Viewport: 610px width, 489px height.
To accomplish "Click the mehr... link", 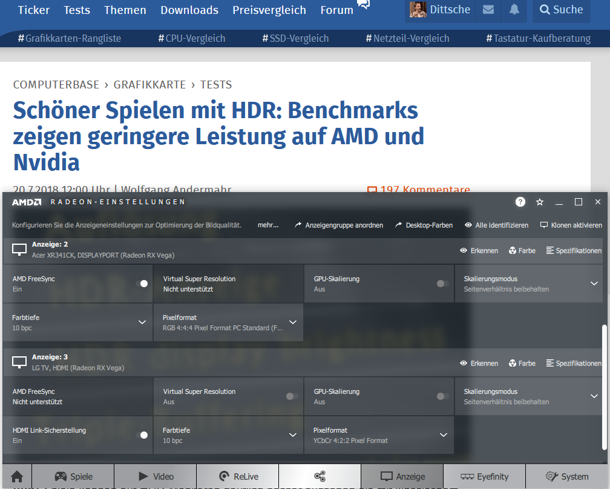I will tap(268, 225).
